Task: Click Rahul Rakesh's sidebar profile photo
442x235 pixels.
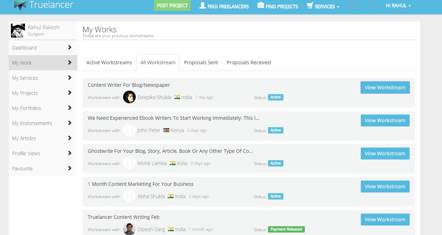Action: coord(18,31)
